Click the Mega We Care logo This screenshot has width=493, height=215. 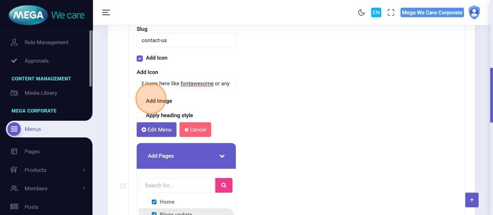tap(46, 15)
